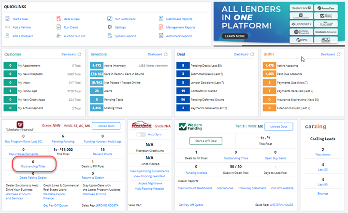This screenshot has width=348, height=213.
Task: Click the AutoCheck Reports icon
Action: point(161,36)
